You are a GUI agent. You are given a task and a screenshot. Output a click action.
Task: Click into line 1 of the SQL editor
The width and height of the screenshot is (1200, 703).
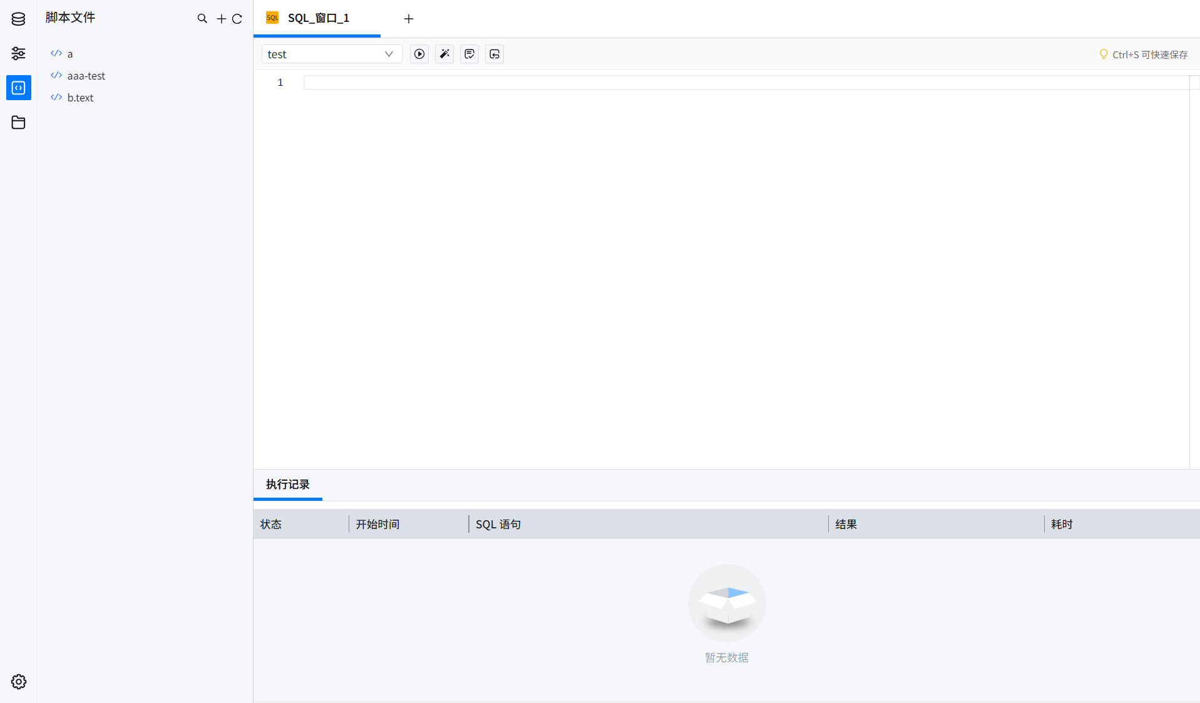(x=745, y=83)
